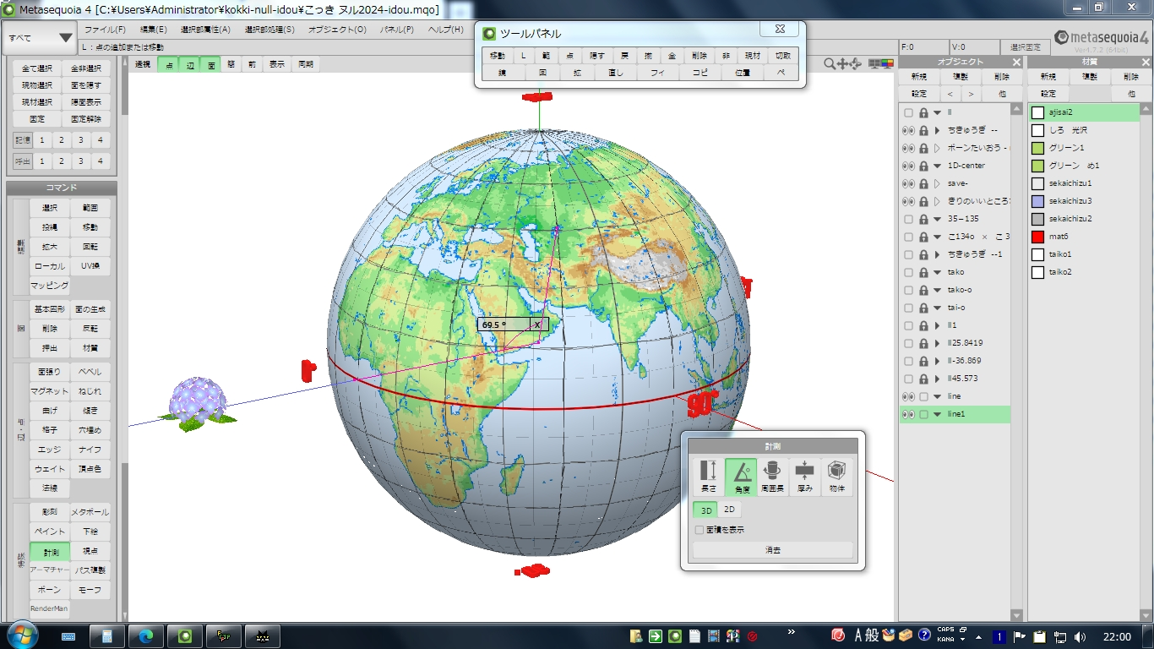Switch measurement mode to 2D
This screenshot has width=1154, height=649.
tap(728, 510)
